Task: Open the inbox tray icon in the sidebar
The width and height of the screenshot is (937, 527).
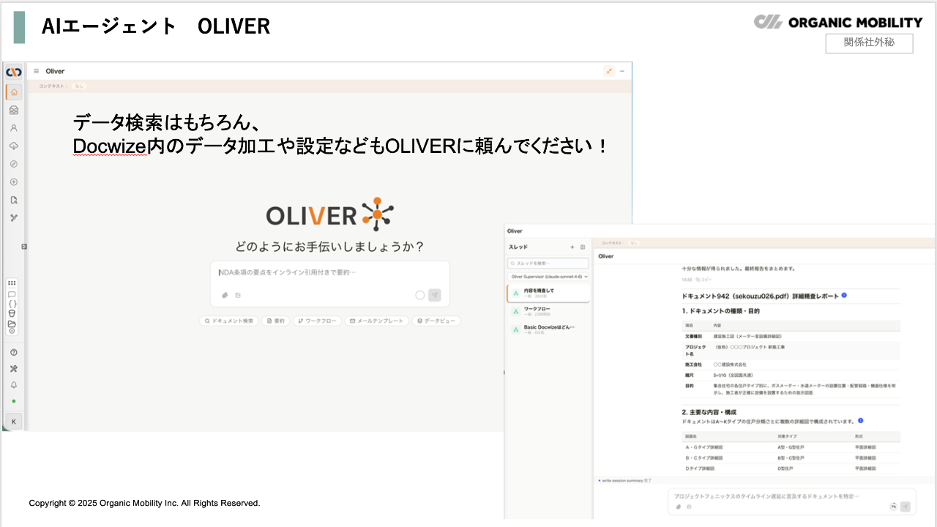Action: tap(13, 110)
